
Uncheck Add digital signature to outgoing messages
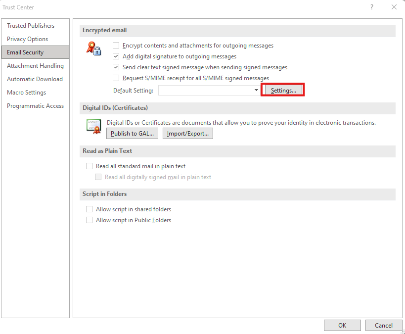point(116,56)
